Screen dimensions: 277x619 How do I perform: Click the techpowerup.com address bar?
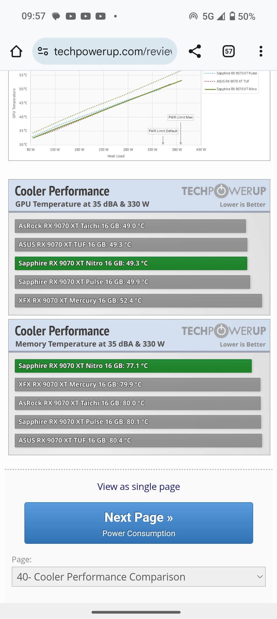113,51
